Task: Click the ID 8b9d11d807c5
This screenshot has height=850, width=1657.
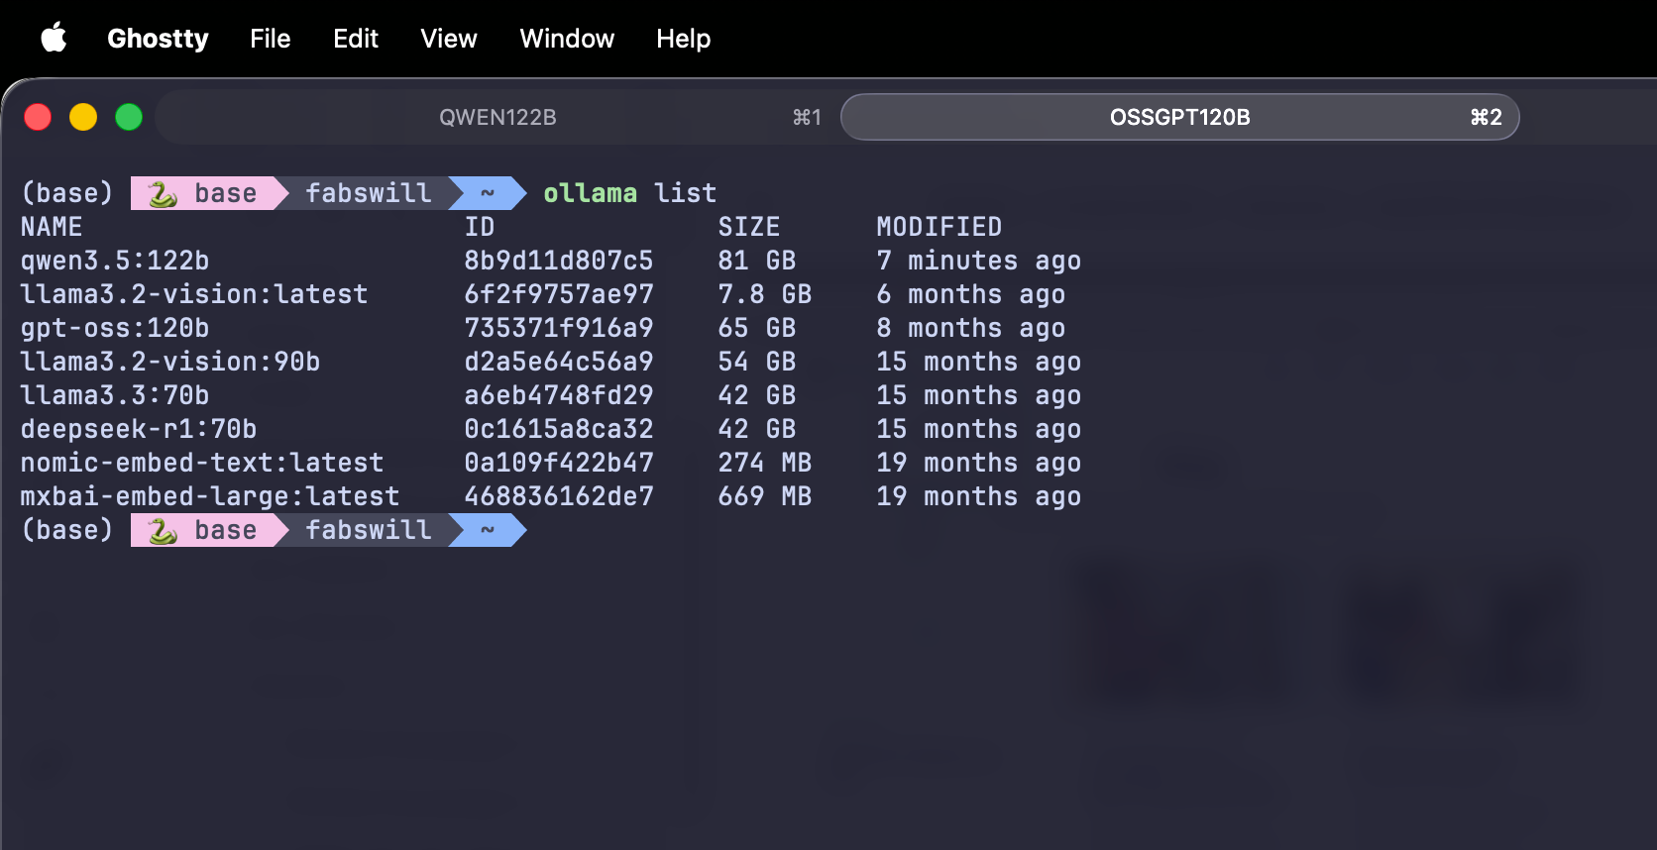Action: coord(559,261)
